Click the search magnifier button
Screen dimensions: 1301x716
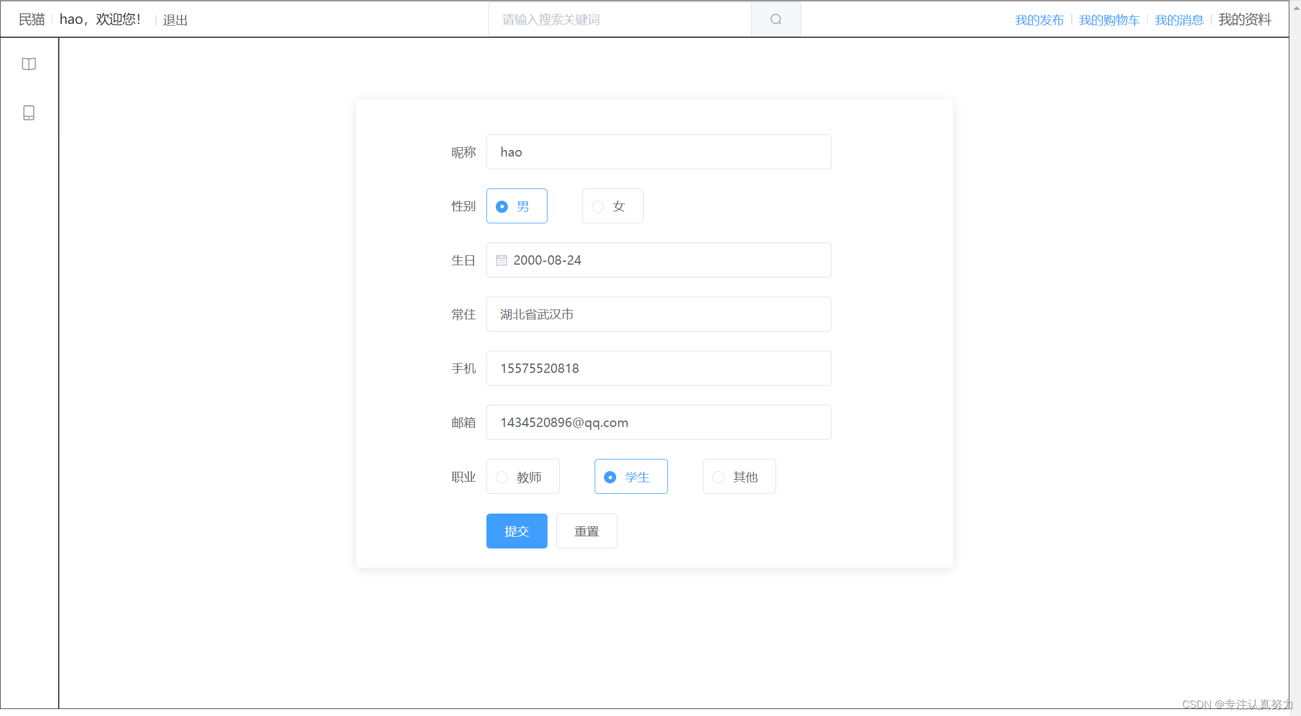776,19
